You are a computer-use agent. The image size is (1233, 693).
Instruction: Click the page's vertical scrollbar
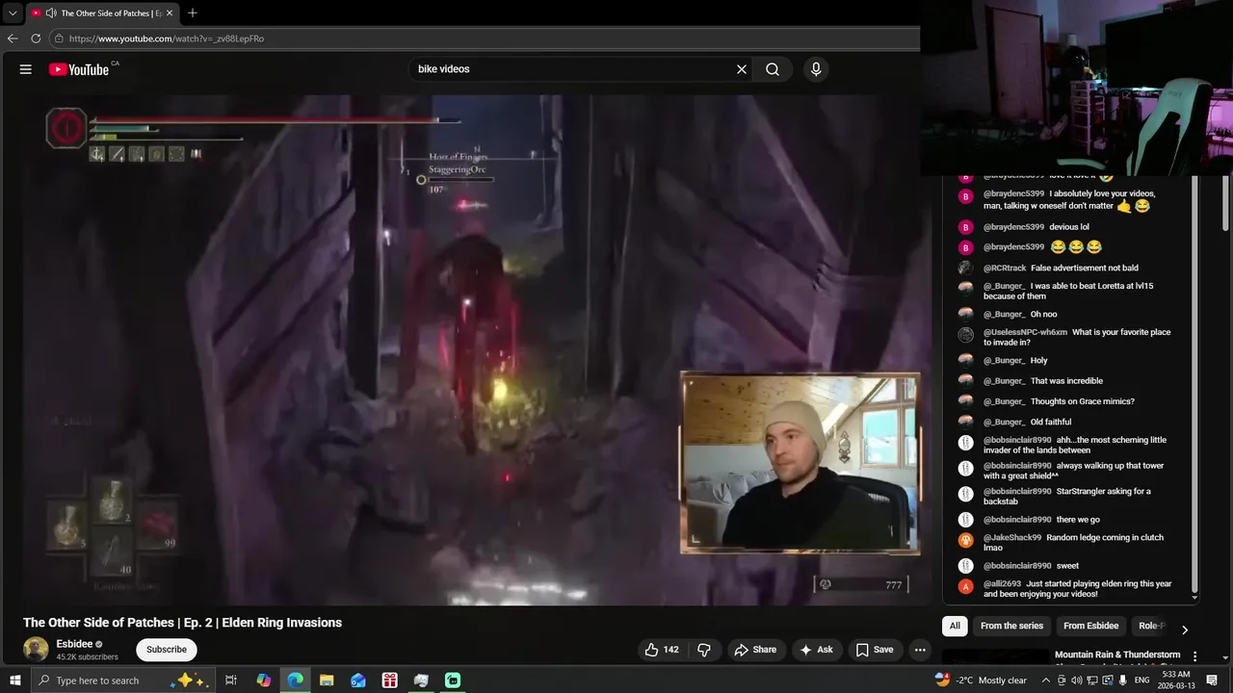pyautogui.click(x=1226, y=202)
